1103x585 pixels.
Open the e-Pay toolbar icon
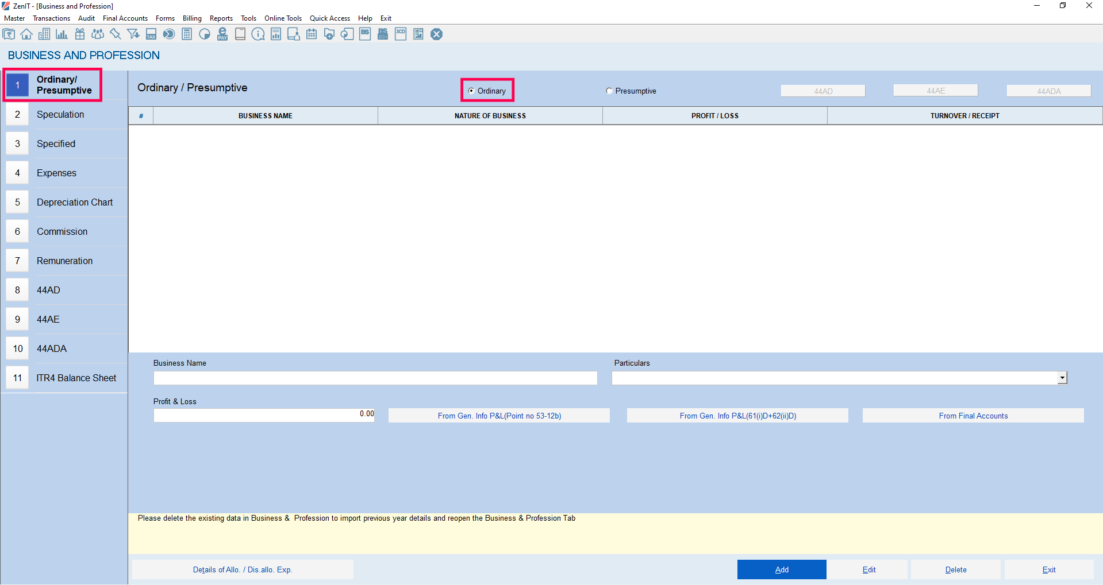(x=222, y=34)
